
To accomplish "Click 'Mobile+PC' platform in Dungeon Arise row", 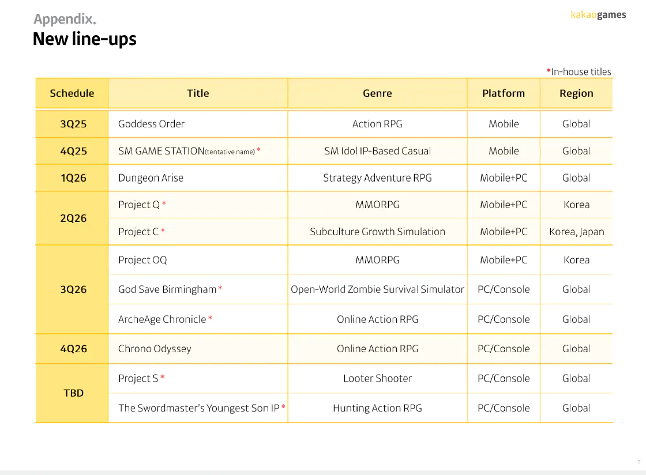I will coord(504,178).
